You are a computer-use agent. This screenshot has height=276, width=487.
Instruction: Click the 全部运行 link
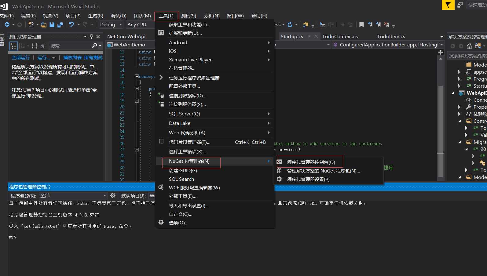[x=21, y=57]
